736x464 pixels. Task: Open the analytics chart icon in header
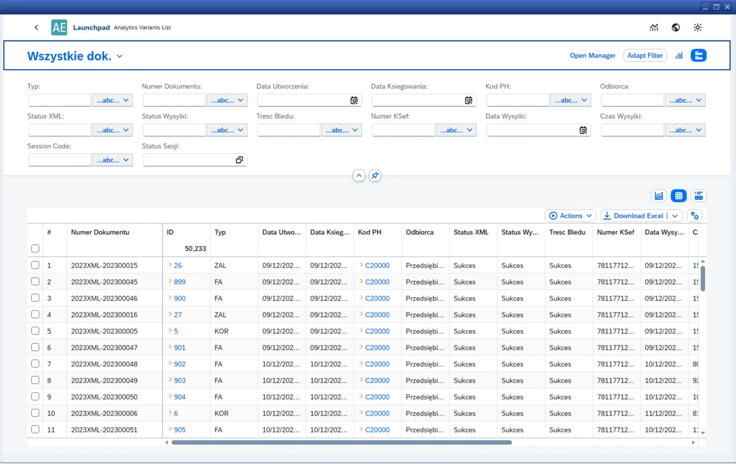point(654,28)
